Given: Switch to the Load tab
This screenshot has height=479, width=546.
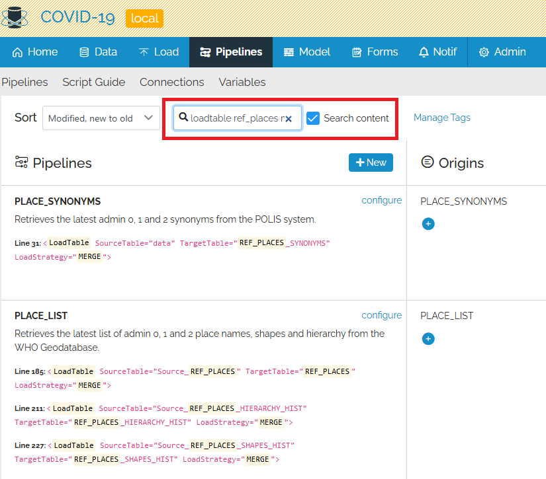Looking at the screenshot, I should (159, 52).
